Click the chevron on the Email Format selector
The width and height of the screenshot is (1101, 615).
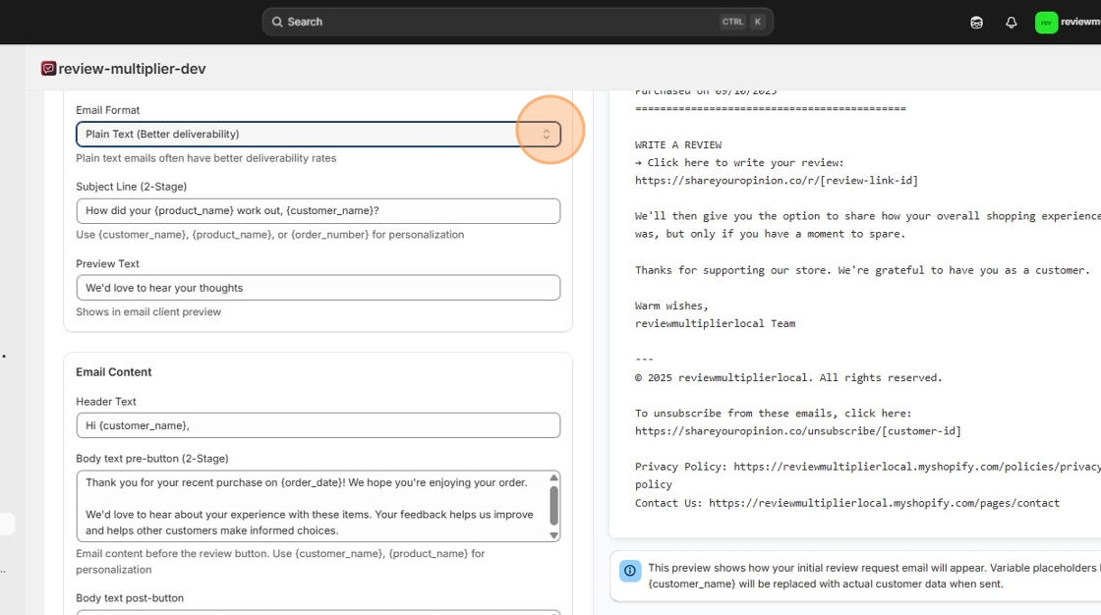coord(547,134)
